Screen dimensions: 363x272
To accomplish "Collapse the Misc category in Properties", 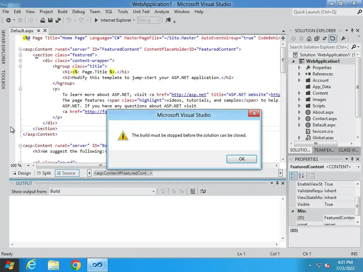I will click(x=292, y=211).
